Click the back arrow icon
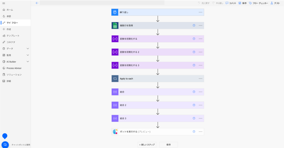 [x=37, y=3]
